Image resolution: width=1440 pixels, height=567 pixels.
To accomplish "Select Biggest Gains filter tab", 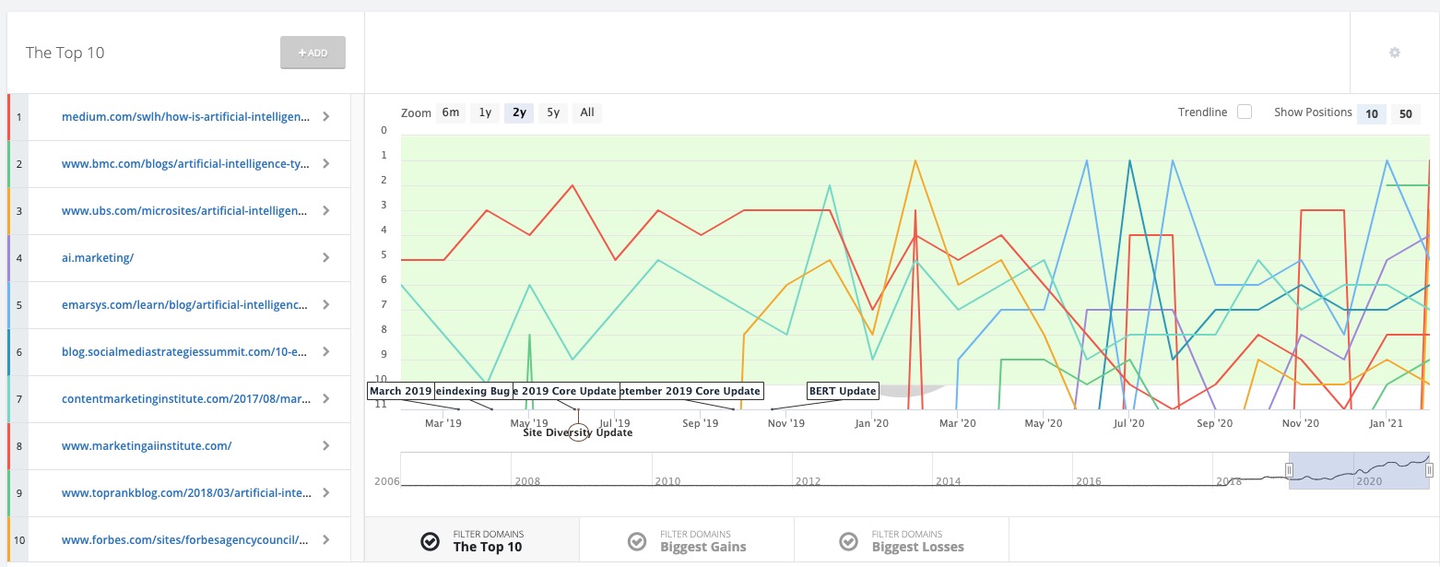I will click(x=687, y=540).
